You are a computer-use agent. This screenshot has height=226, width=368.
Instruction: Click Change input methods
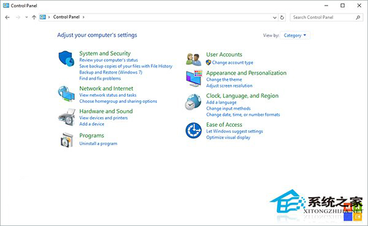pyautogui.click(x=228, y=108)
